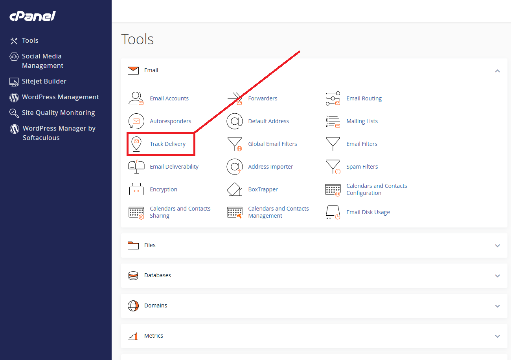Open the Global Email Filters funnel icon

(235, 144)
